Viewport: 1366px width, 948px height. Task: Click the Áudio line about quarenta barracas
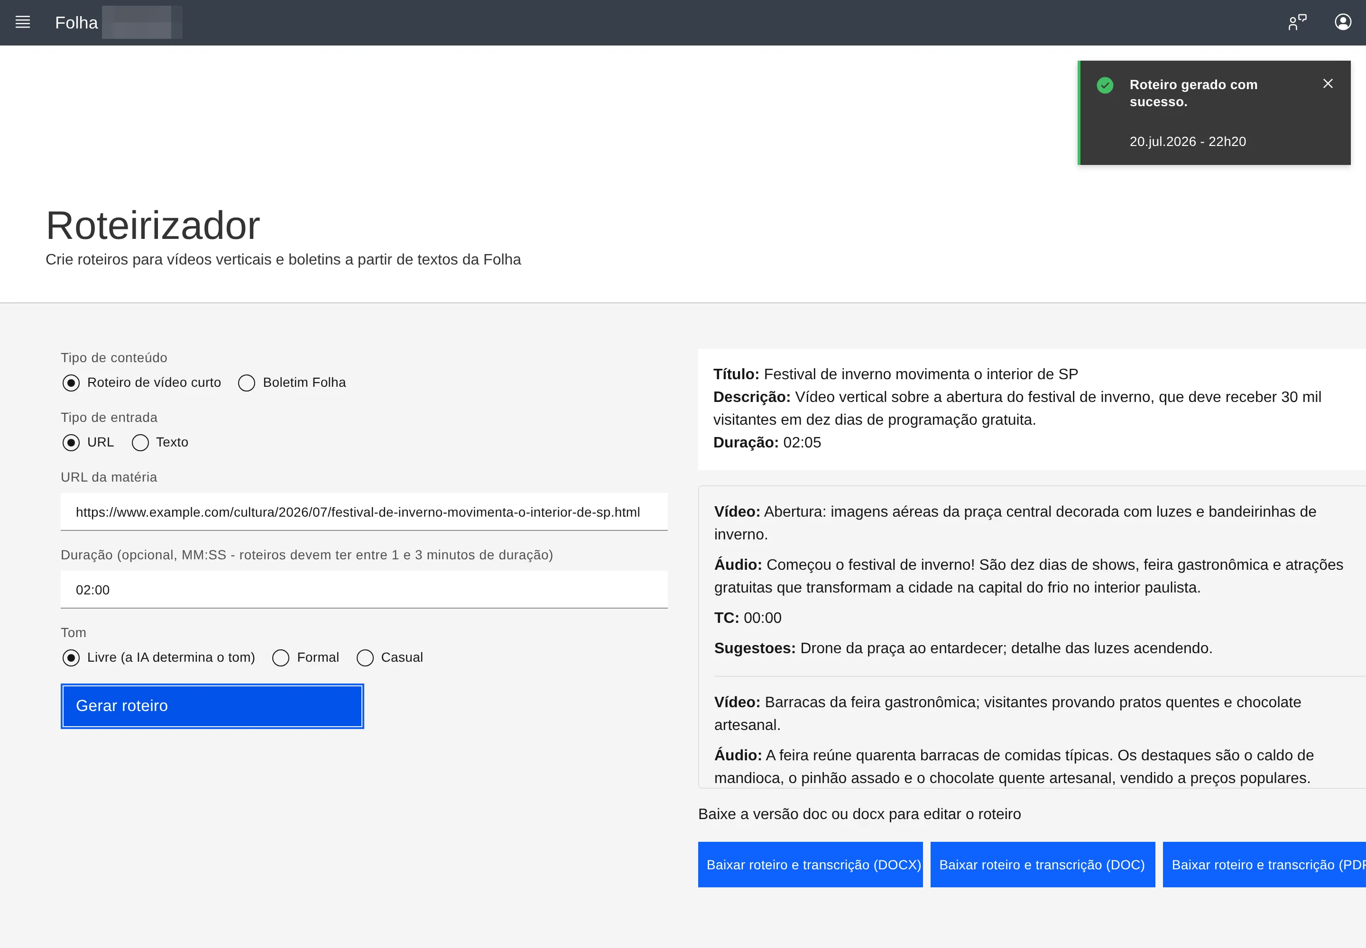click(x=1014, y=766)
